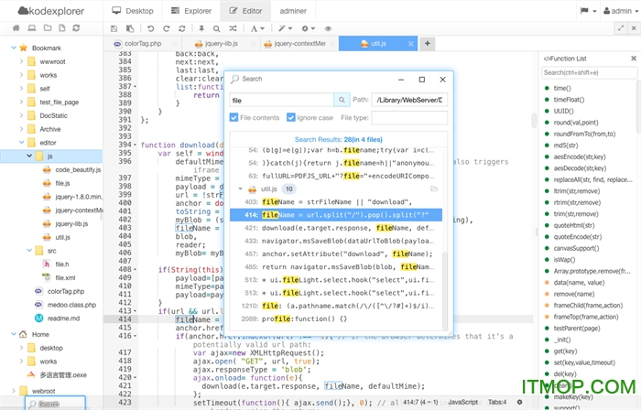Image resolution: width=641 pixels, height=410 pixels.
Task: Switch to the Desktop tab
Action: click(x=133, y=11)
